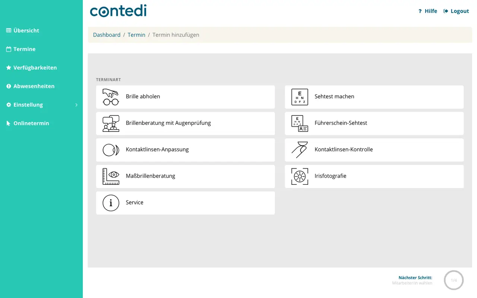
Task: Click the Logout link
Action: point(456,11)
